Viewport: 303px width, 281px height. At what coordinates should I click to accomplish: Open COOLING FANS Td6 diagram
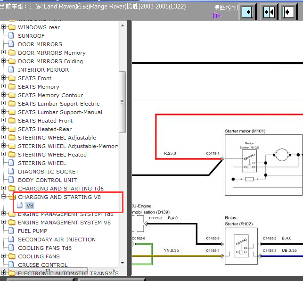pos(45,248)
